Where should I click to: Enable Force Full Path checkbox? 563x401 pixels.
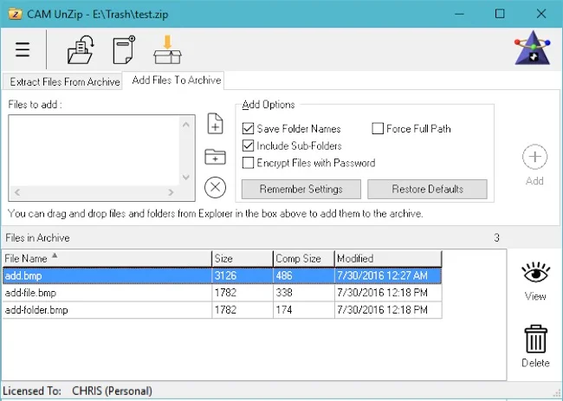[378, 128]
